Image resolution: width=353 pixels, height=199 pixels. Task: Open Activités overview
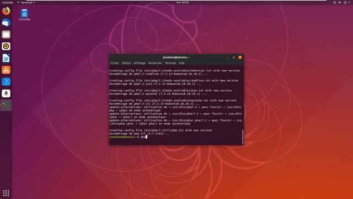point(8,2)
